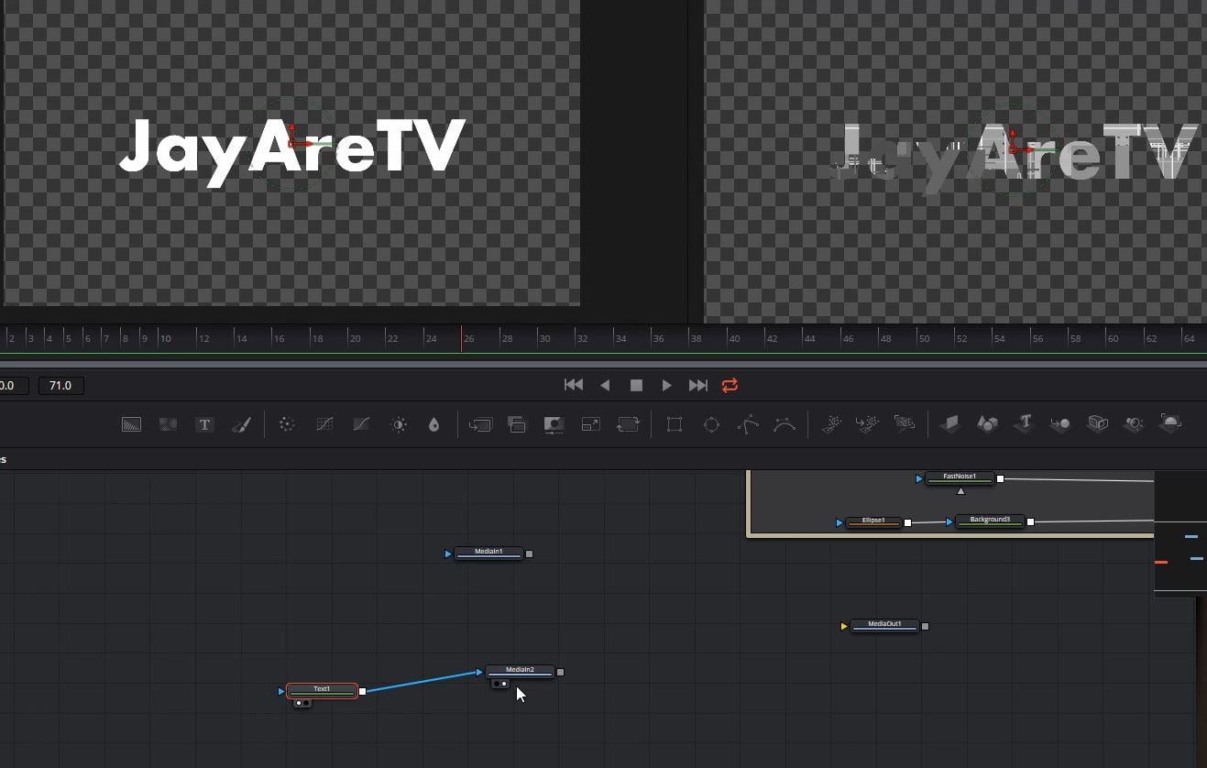Add a pEmitter particle node

(x=830, y=424)
